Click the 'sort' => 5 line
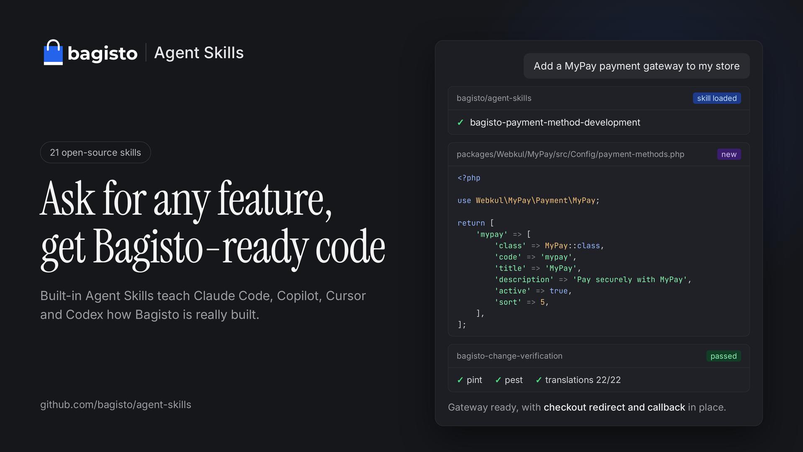803x452 pixels. coord(522,302)
